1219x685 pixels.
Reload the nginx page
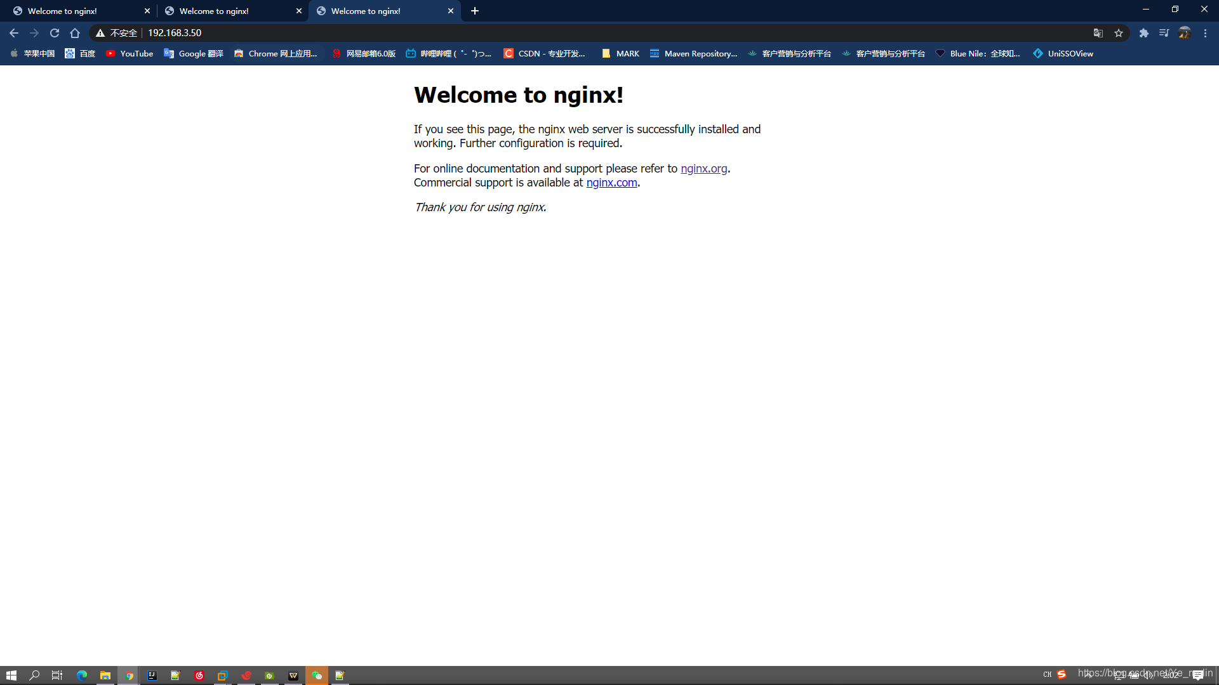(55, 33)
